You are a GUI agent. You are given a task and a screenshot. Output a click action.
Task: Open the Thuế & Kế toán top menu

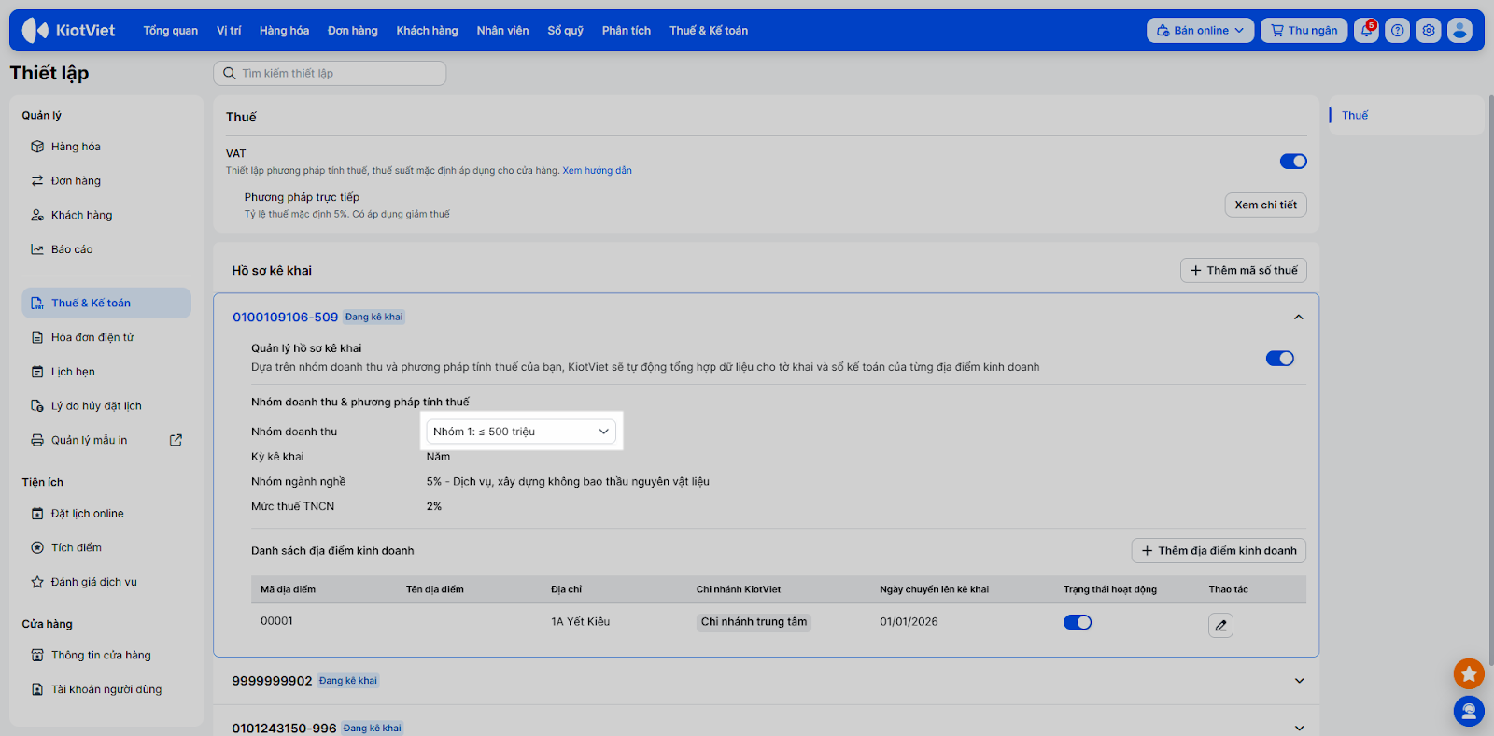(x=709, y=31)
